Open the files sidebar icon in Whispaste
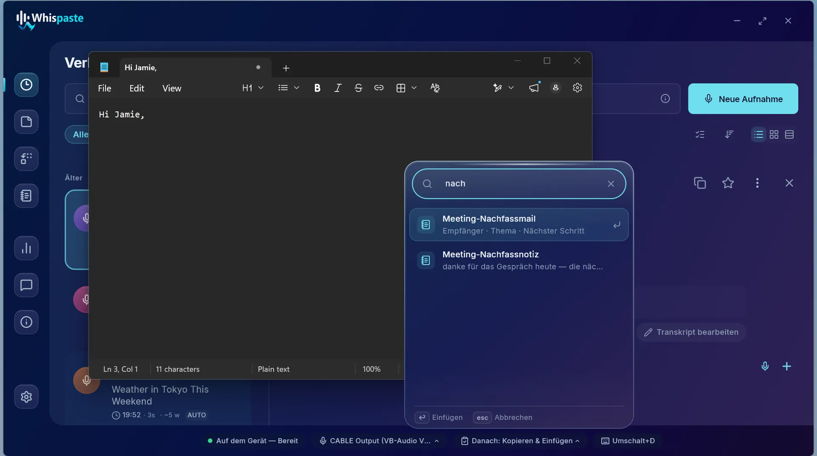Screen dimensions: 817x456 [x=26, y=122]
